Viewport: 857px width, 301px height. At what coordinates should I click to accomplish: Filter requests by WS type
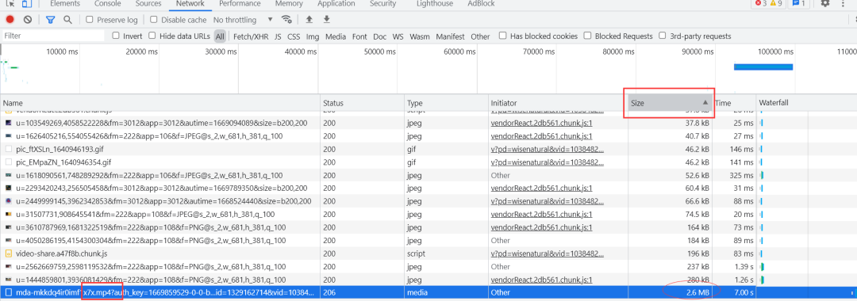tap(398, 36)
